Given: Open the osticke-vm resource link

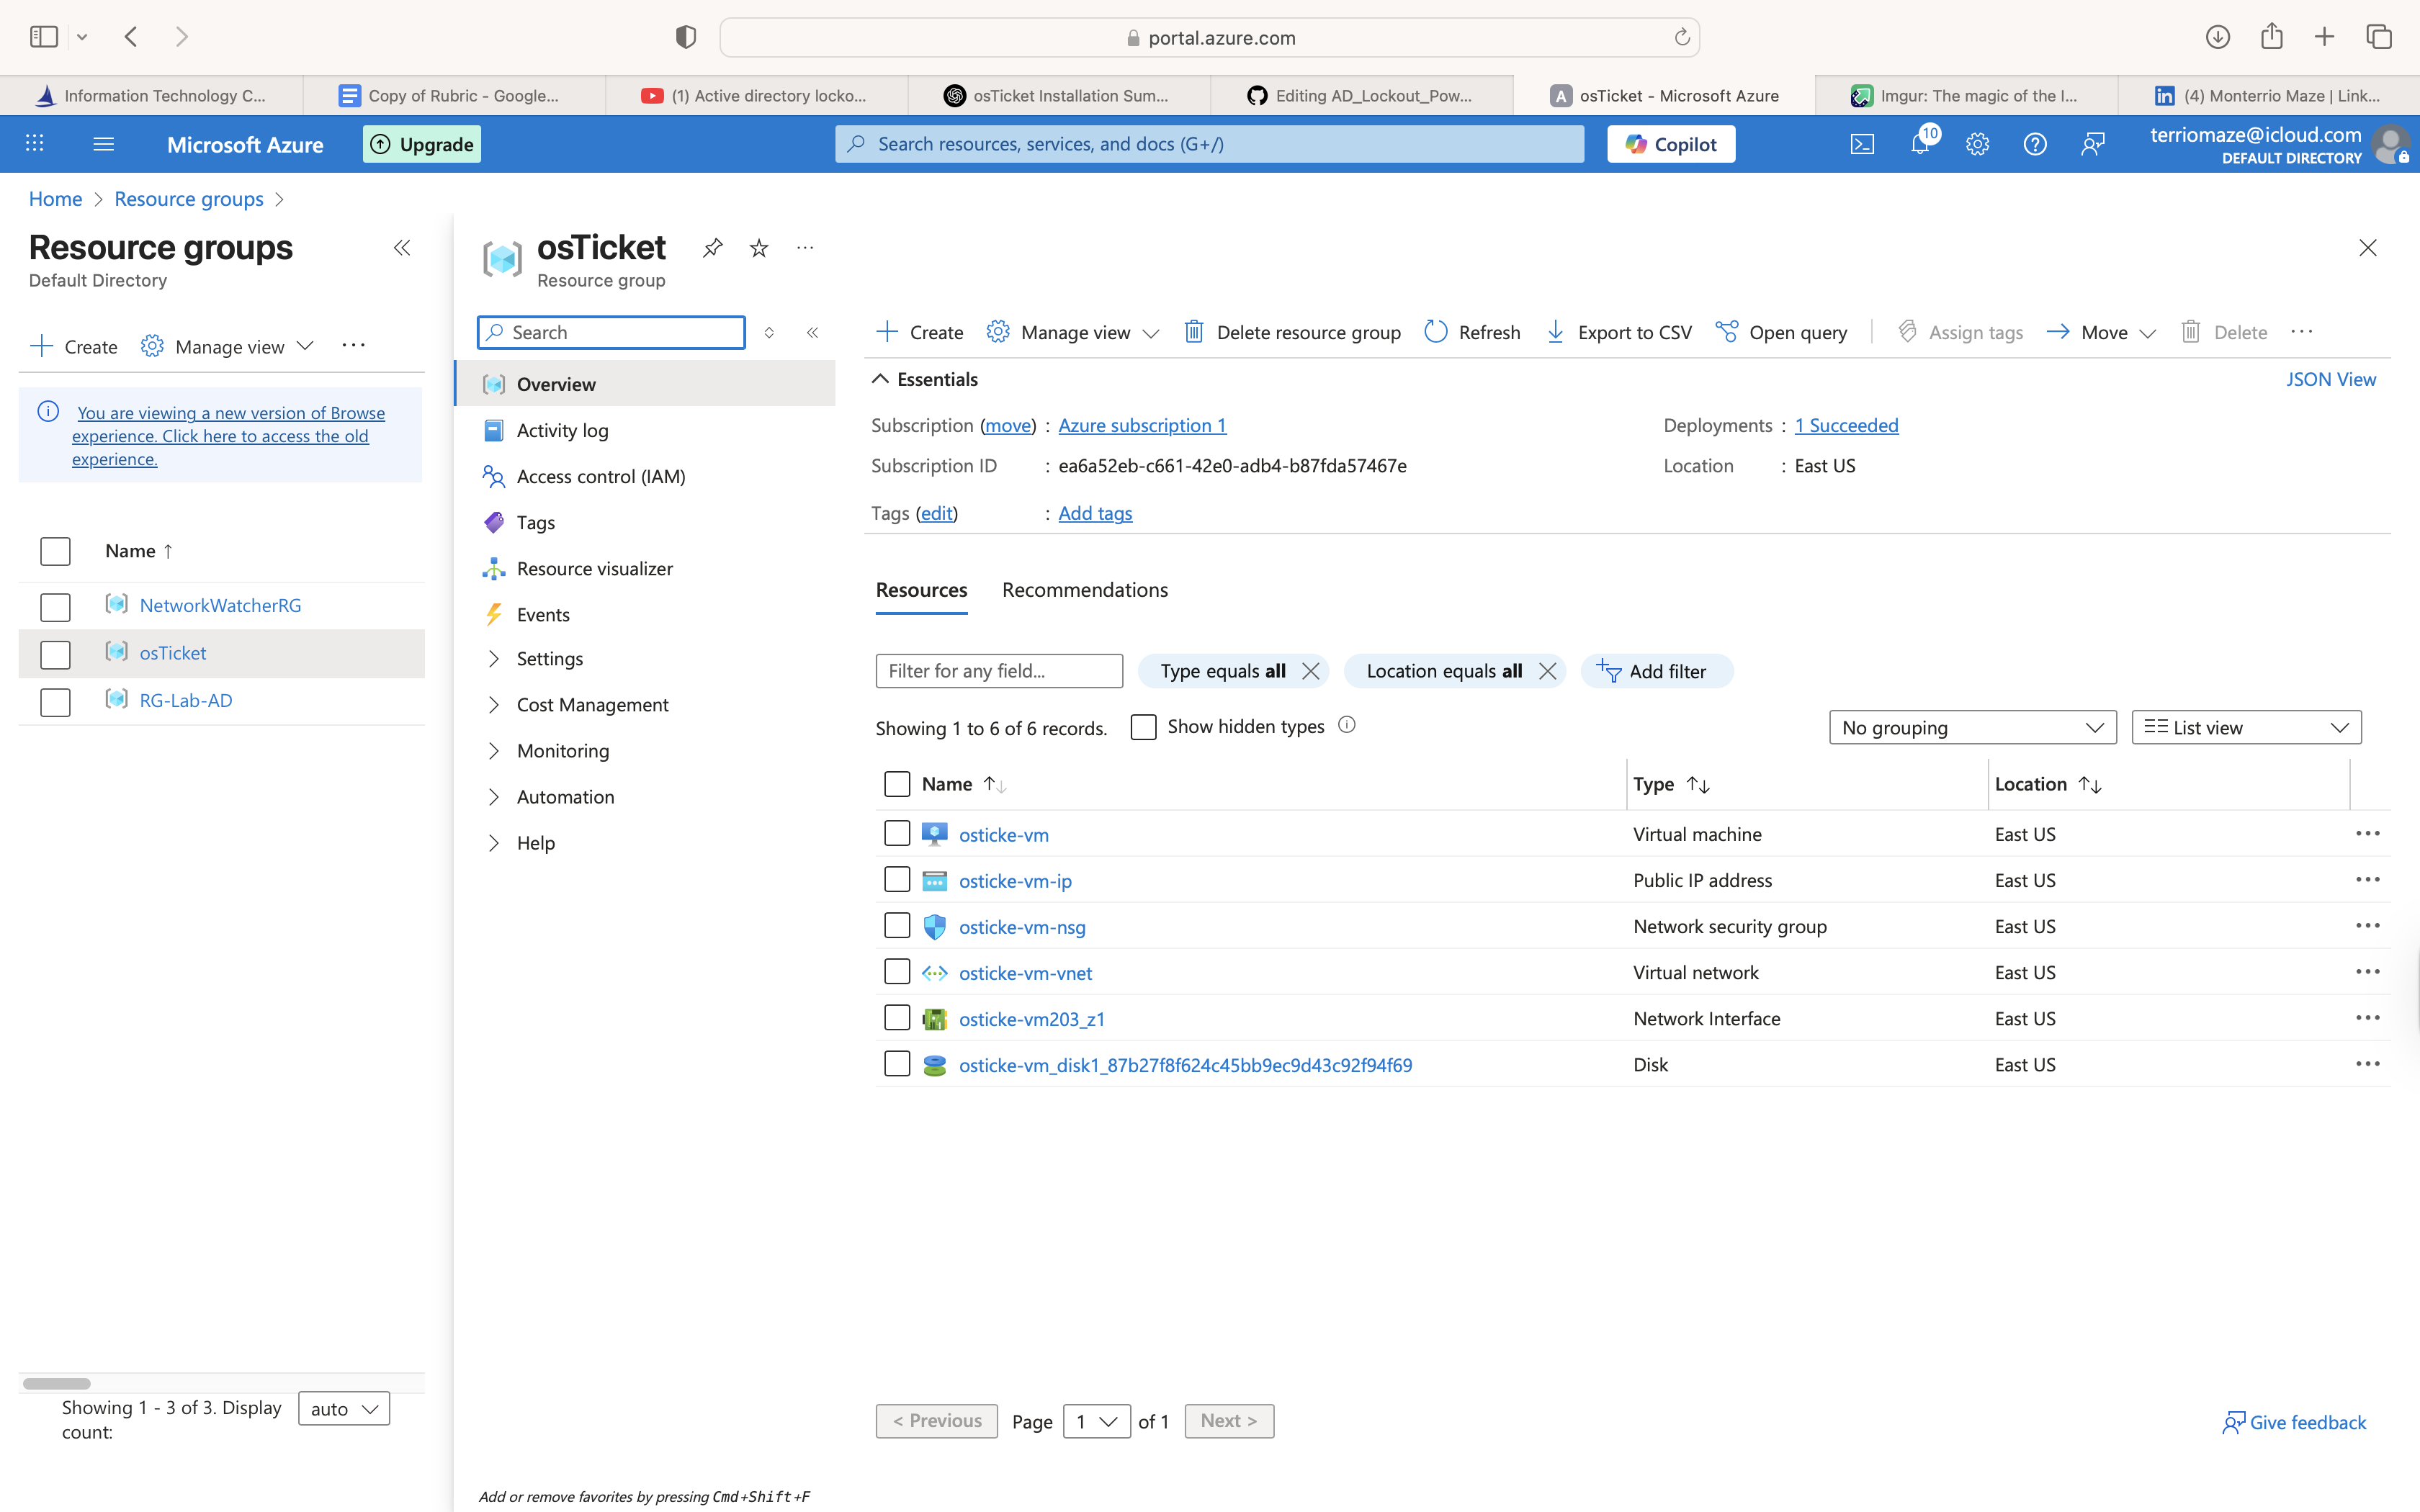Looking at the screenshot, I should click(x=1003, y=834).
